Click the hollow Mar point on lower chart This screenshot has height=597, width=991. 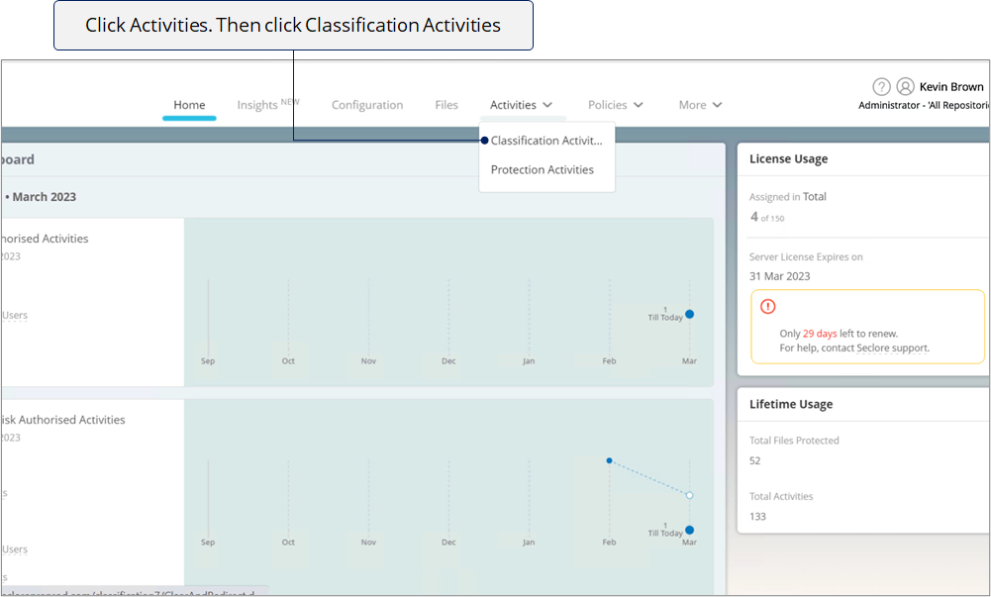689,495
